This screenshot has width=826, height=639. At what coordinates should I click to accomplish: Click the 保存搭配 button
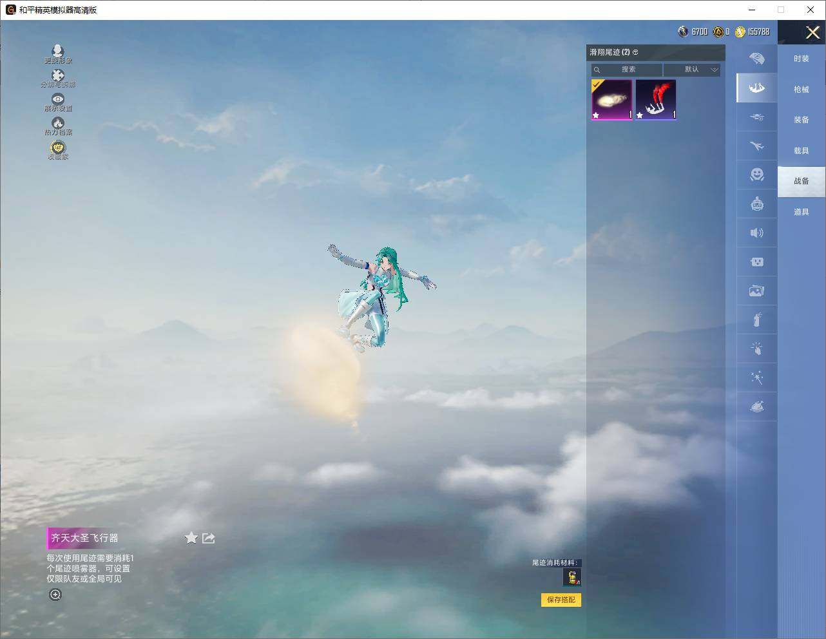pyautogui.click(x=561, y=600)
